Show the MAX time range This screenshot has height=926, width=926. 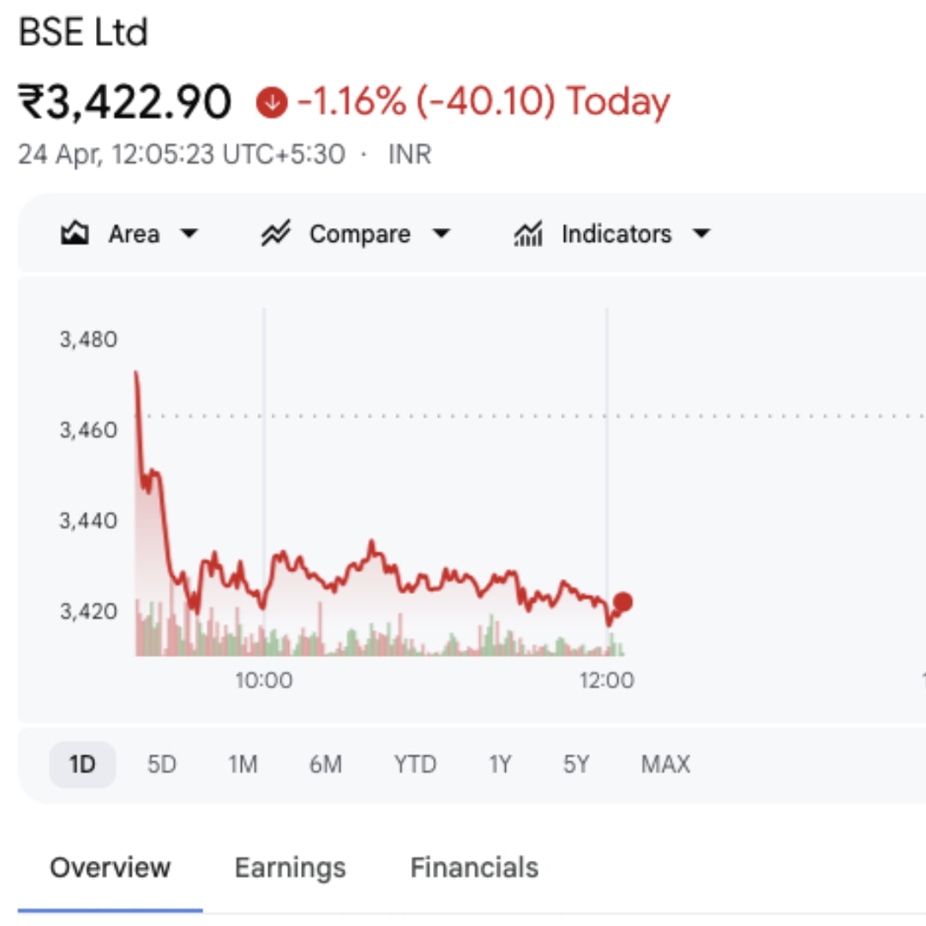pos(665,764)
